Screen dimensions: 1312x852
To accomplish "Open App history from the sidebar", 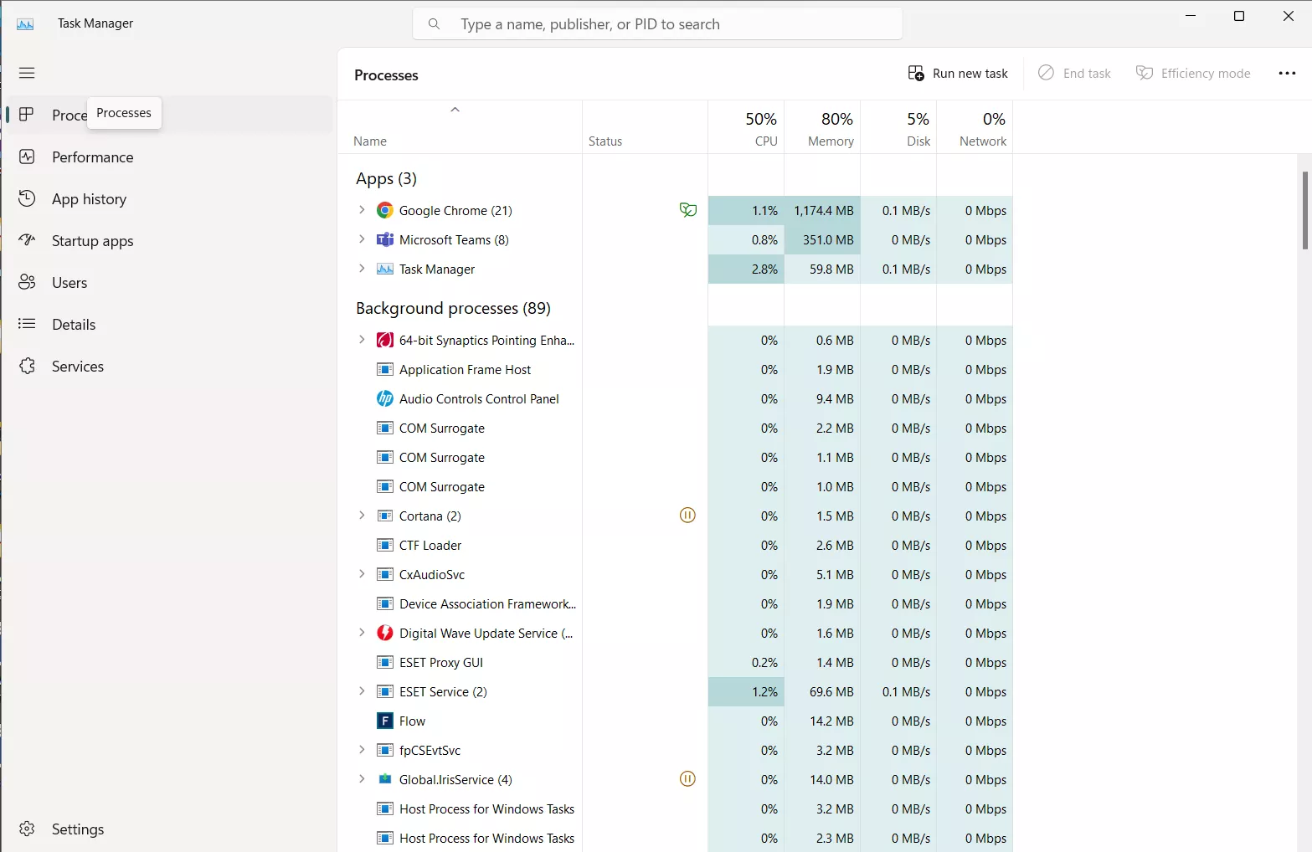I will point(89,199).
